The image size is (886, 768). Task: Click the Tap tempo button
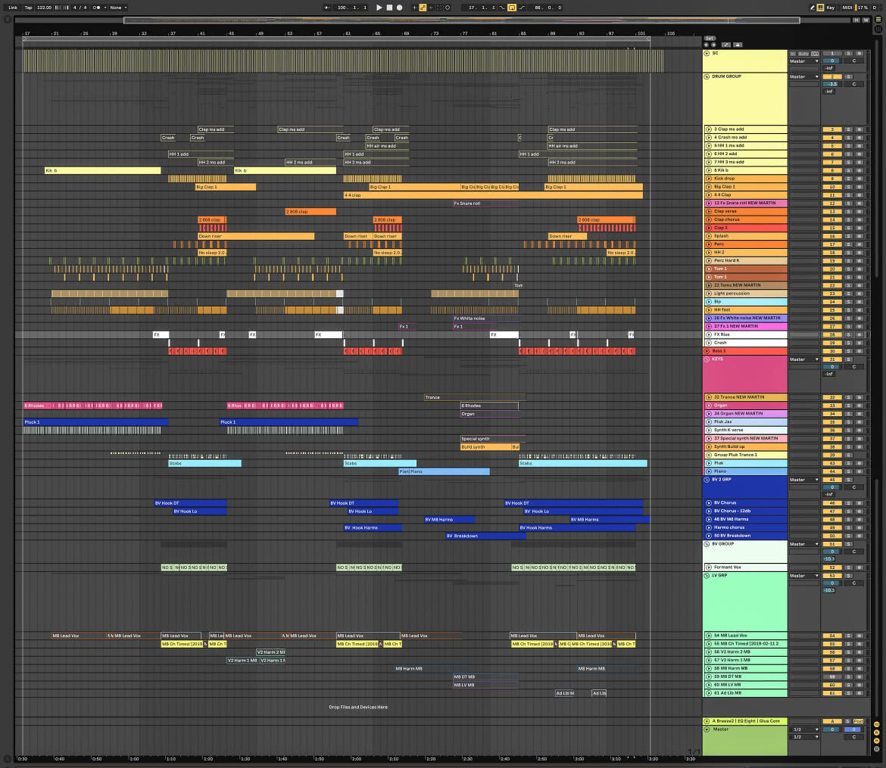28,8
